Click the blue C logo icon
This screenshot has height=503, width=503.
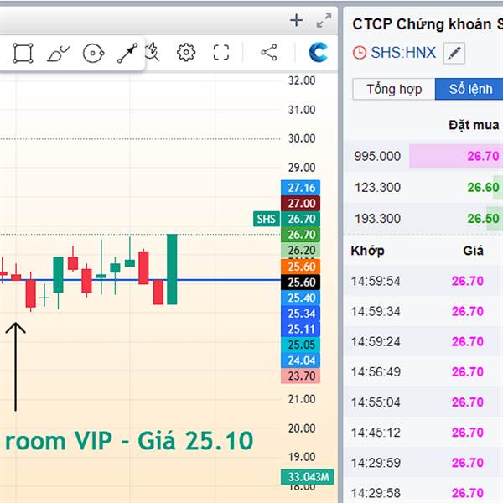(x=319, y=52)
